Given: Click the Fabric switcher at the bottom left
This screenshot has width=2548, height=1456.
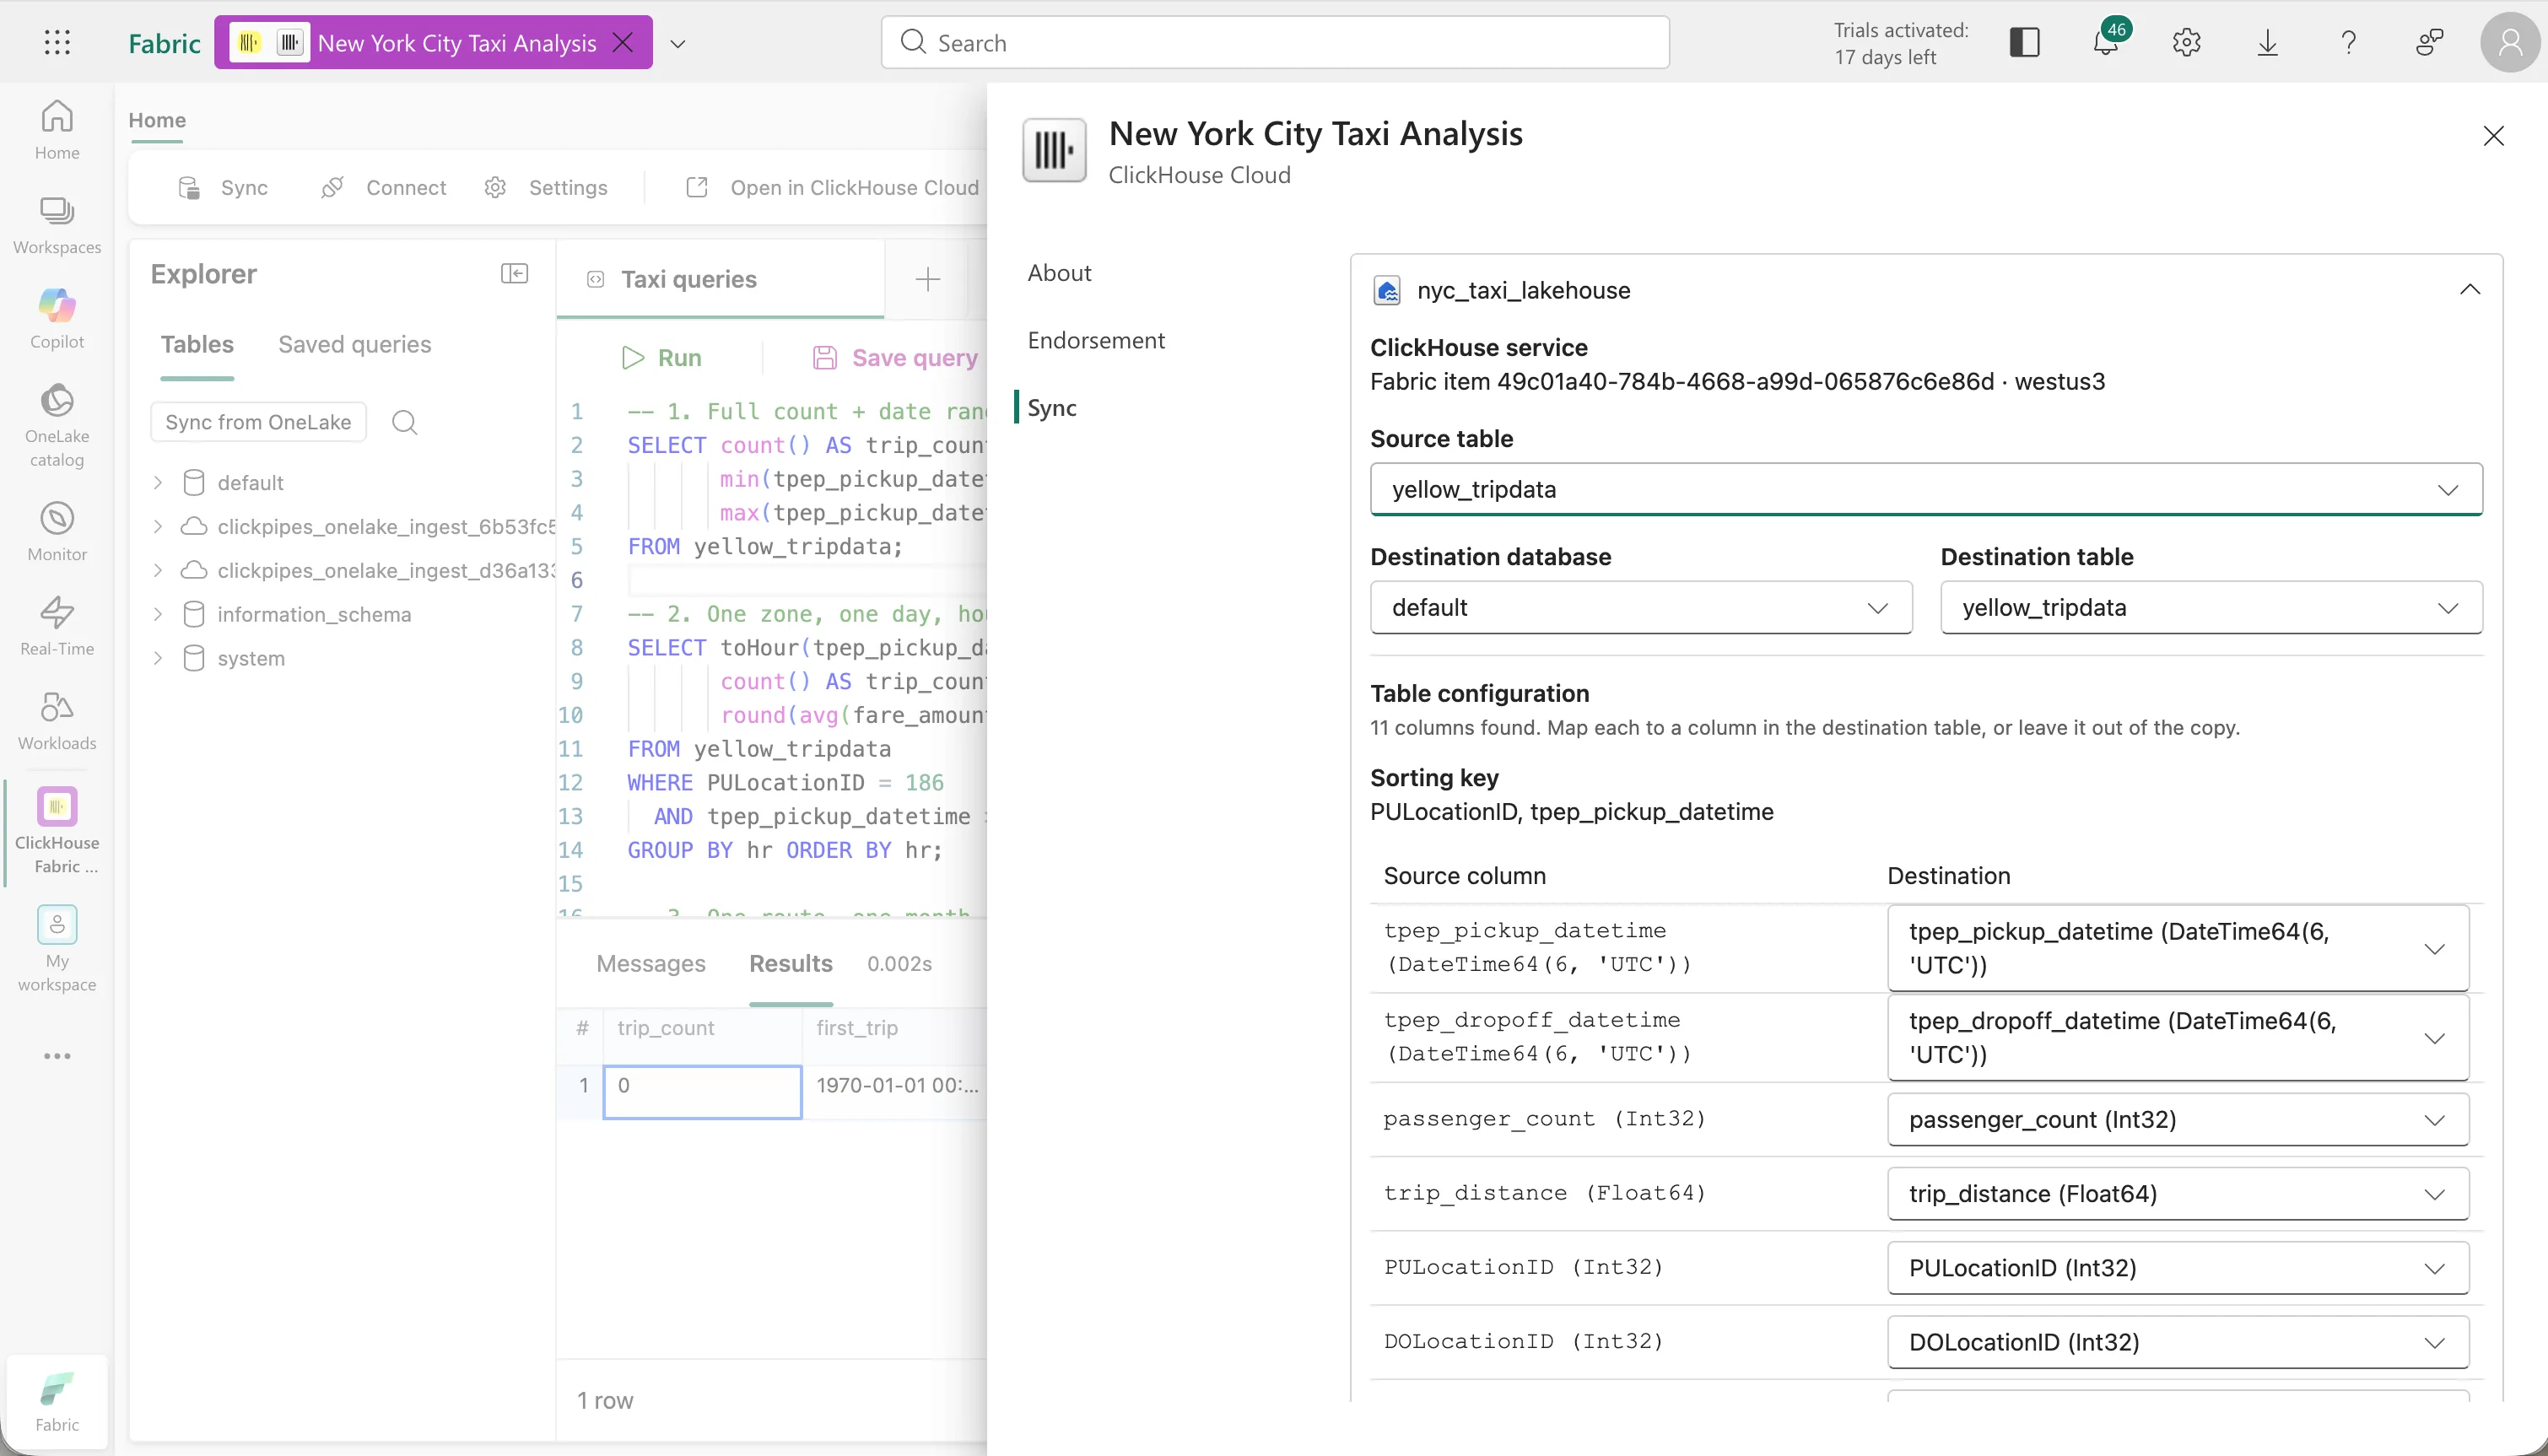Looking at the screenshot, I should [57, 1402].
